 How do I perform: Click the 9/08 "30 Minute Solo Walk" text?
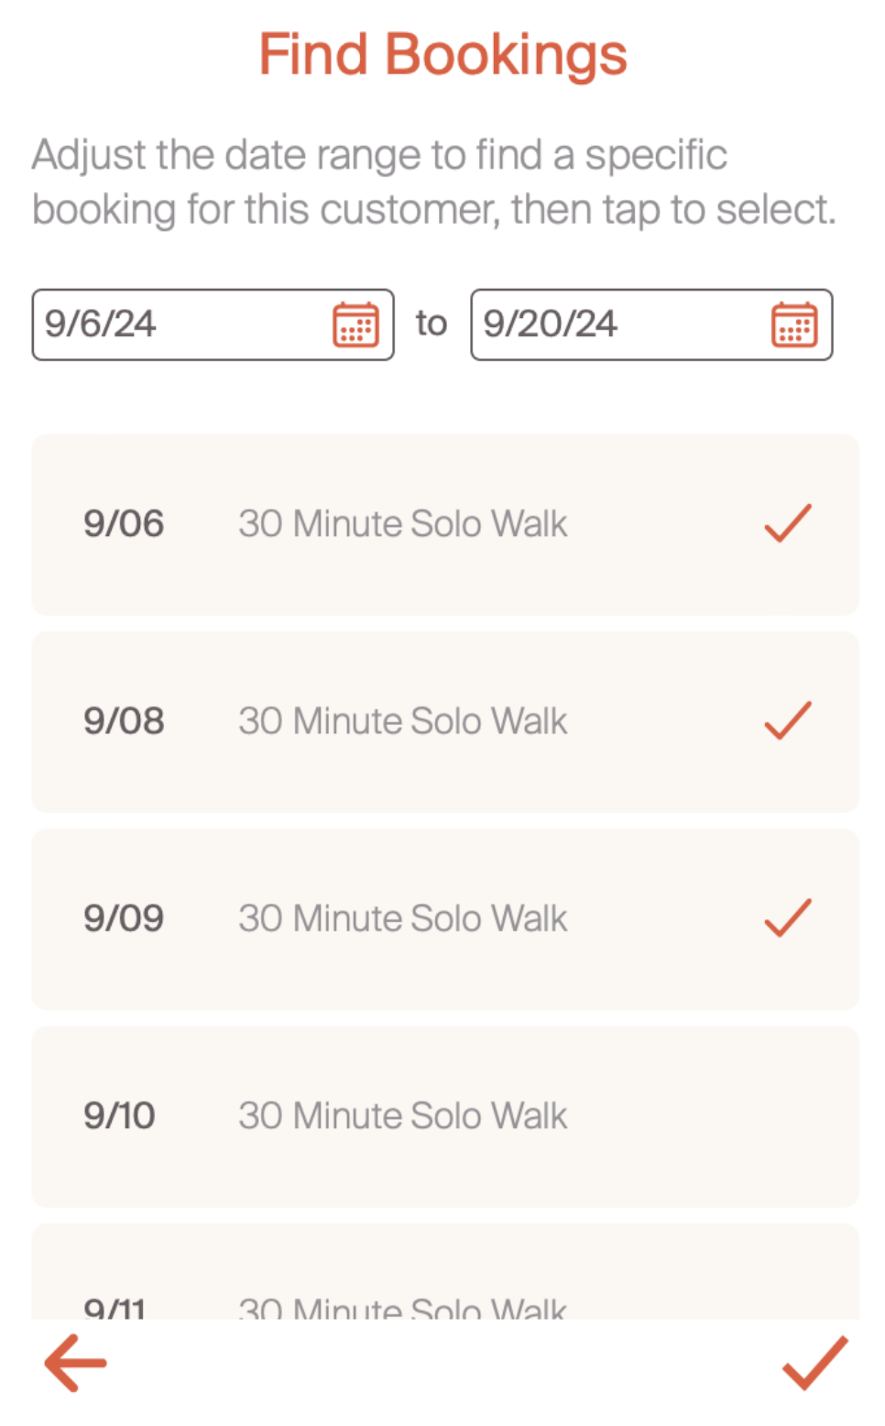(403, 720)
